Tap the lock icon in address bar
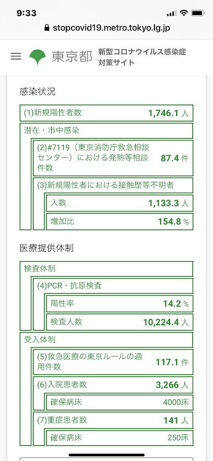 coord(46,28)
